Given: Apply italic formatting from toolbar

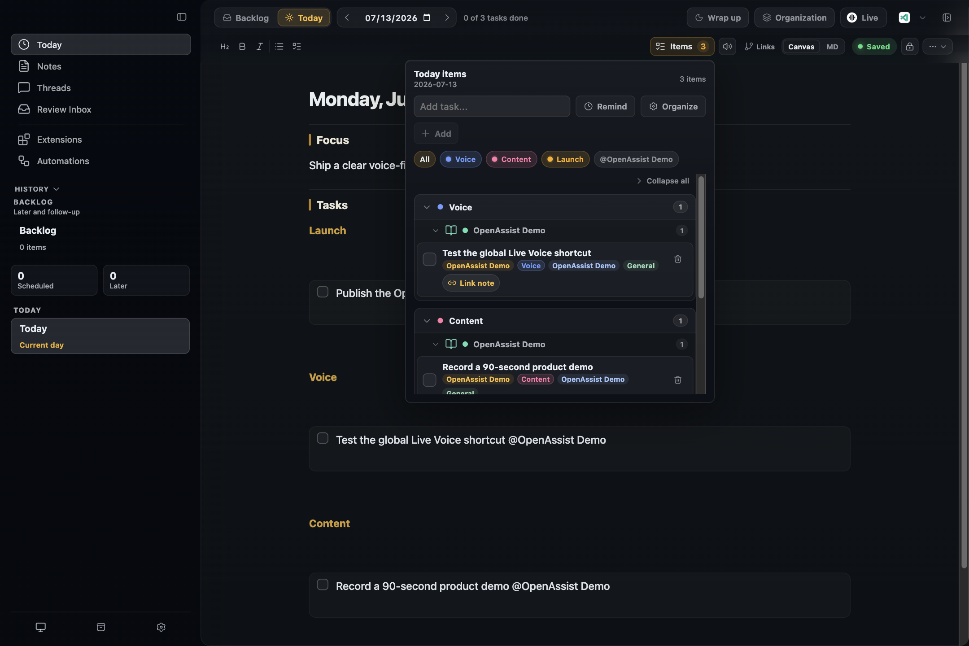Looking at the screenshot, I should [x=259, y=47].
